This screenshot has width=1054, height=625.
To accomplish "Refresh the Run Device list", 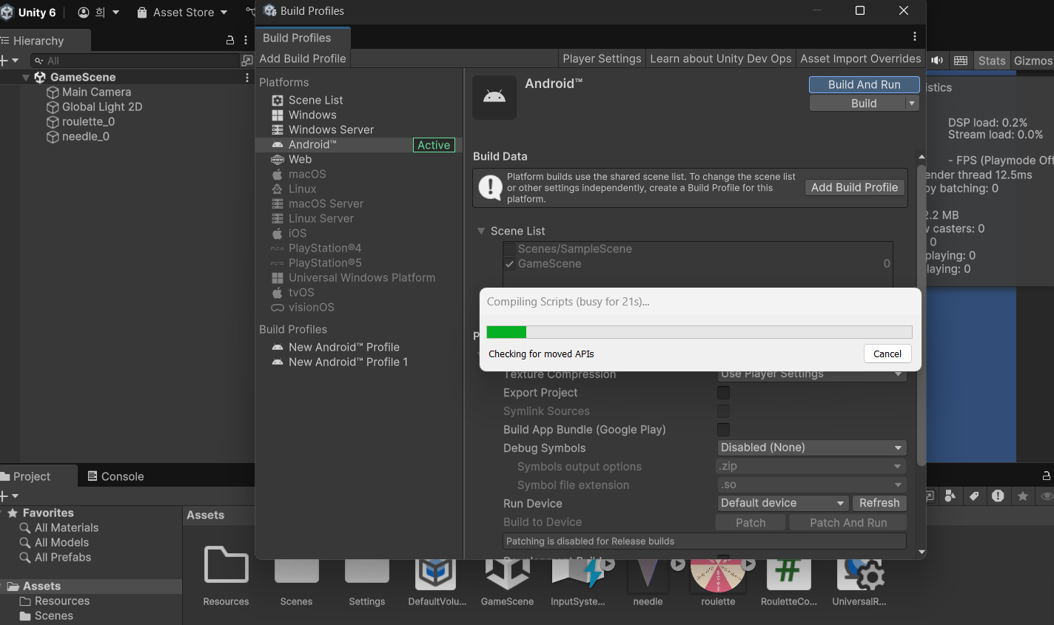I will [879, 503].
